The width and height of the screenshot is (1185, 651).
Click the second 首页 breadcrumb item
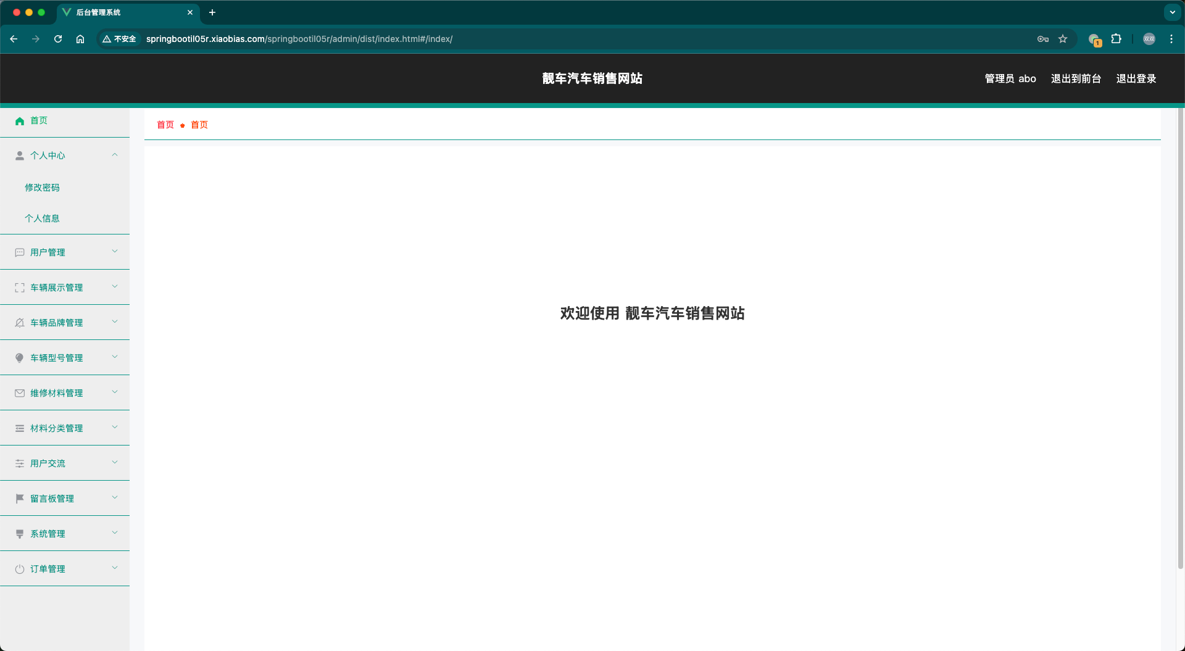click(199, 125)
